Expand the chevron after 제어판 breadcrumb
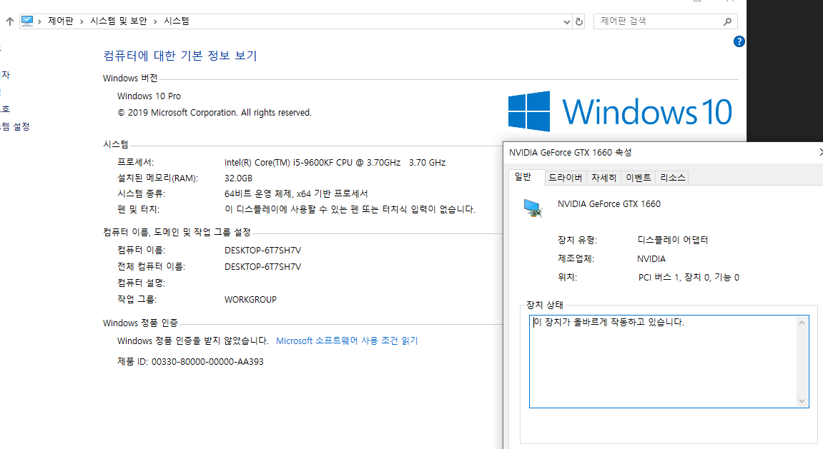 point(82,21)
